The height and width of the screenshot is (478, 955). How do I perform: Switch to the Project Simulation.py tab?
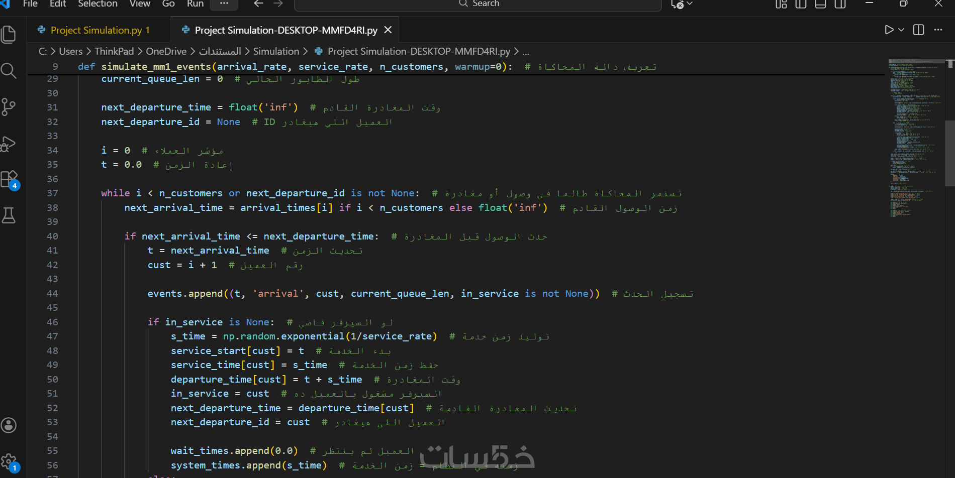pos(99,30)
